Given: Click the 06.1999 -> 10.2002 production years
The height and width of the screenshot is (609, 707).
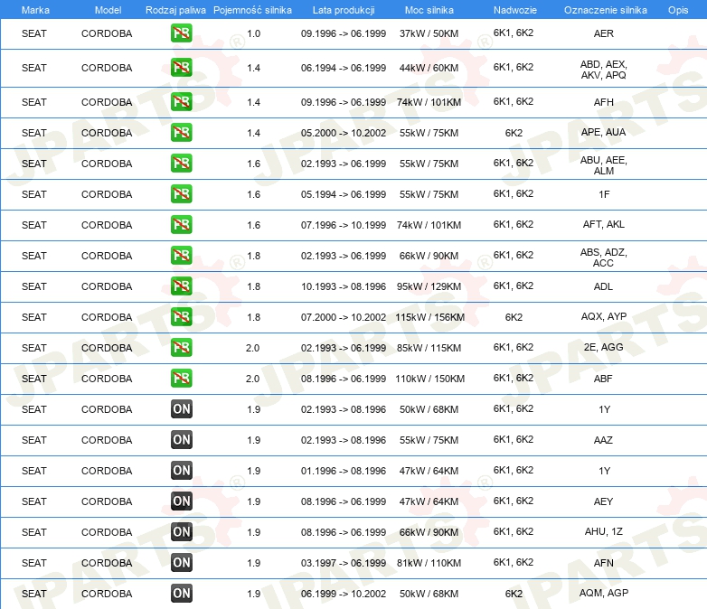Looking at the screenshot, I should [344, 594].
